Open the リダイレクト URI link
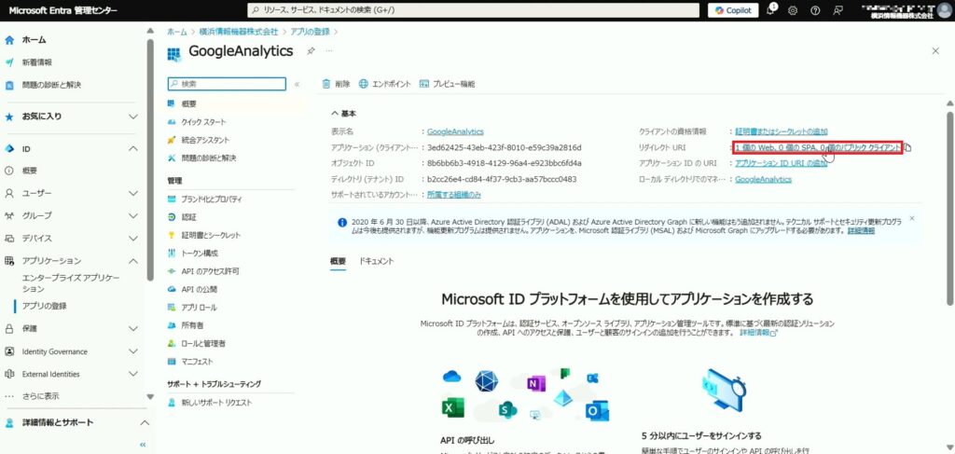This screenshot has width=955, height=454. click(x=818, y=147)
